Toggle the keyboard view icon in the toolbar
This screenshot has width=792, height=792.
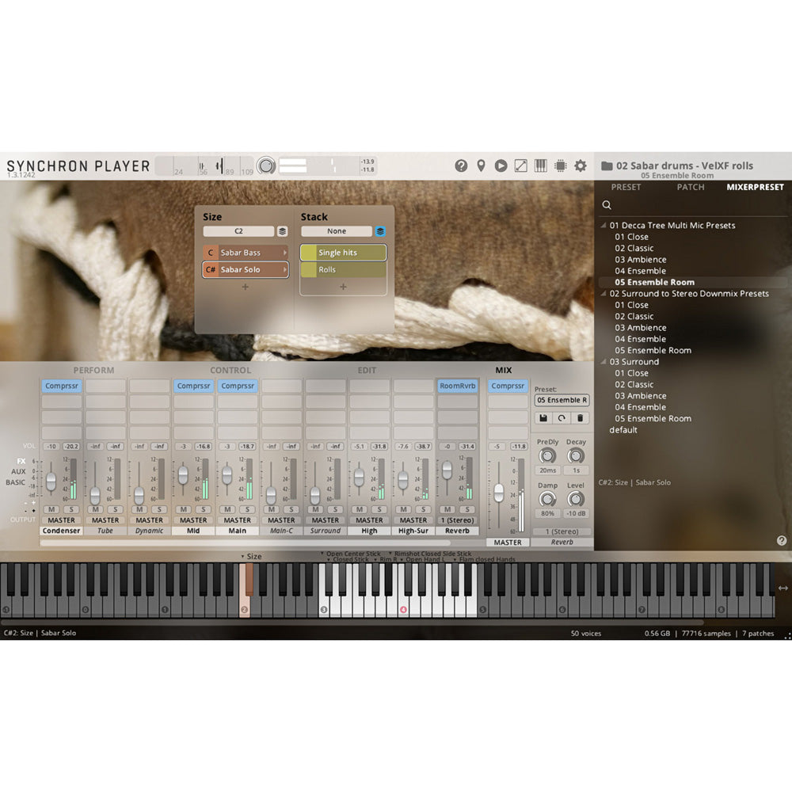(540, 166)
